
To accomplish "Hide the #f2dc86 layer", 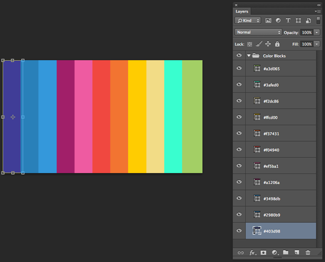I will tap(239, 100).
